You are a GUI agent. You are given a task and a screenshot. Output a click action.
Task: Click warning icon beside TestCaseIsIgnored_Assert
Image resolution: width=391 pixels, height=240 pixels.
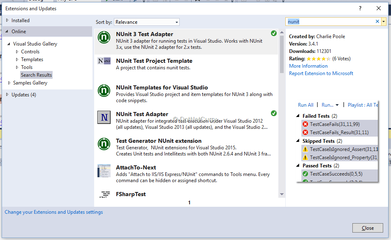pos(305,149)
